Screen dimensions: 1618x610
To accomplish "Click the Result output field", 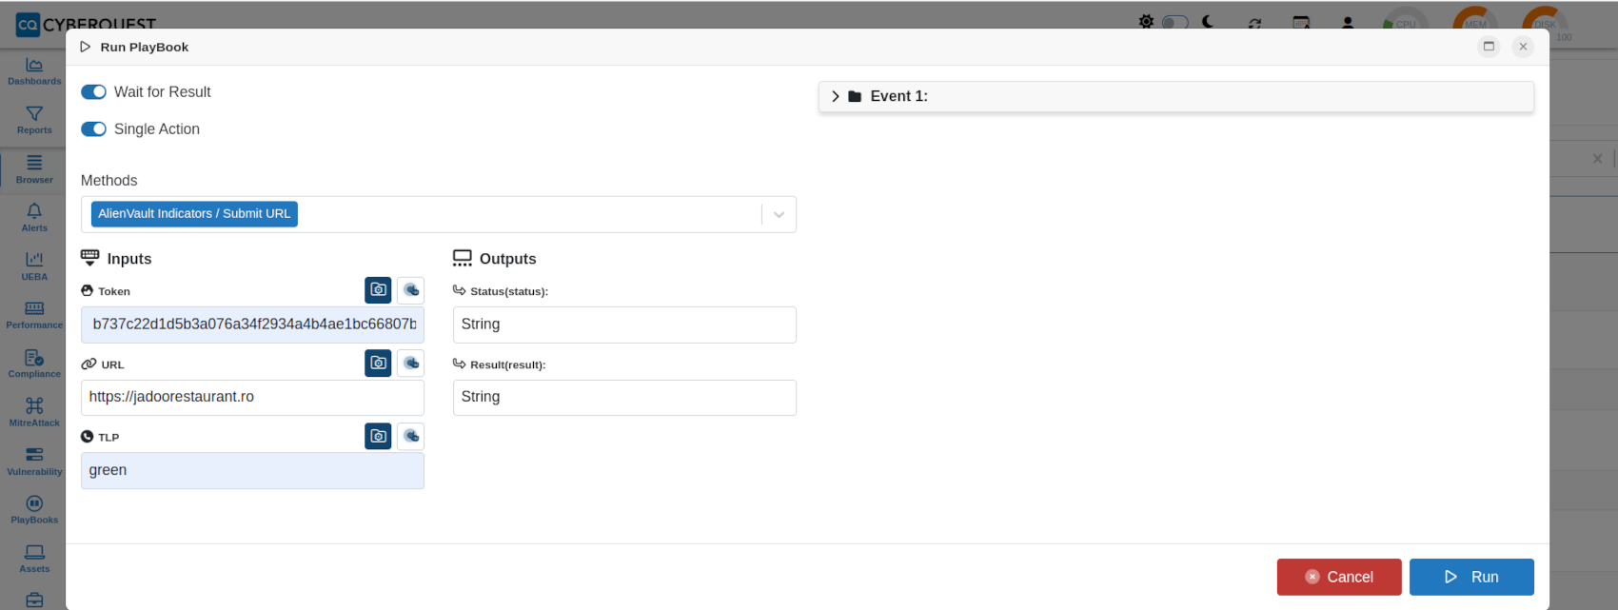I will pos(624,398).
